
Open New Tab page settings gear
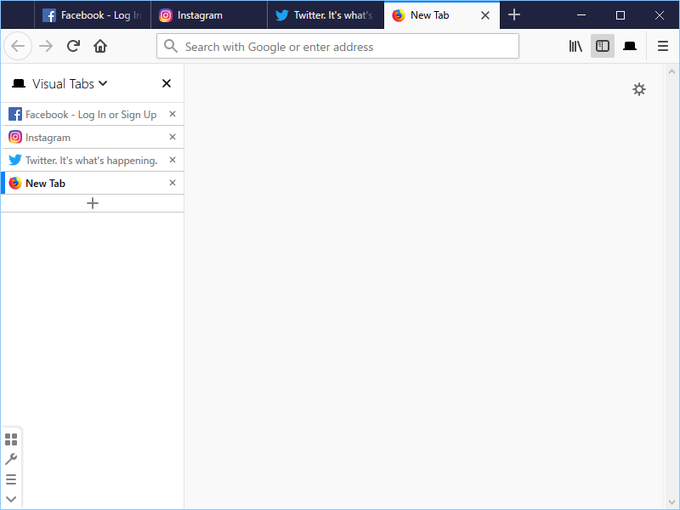639,89
